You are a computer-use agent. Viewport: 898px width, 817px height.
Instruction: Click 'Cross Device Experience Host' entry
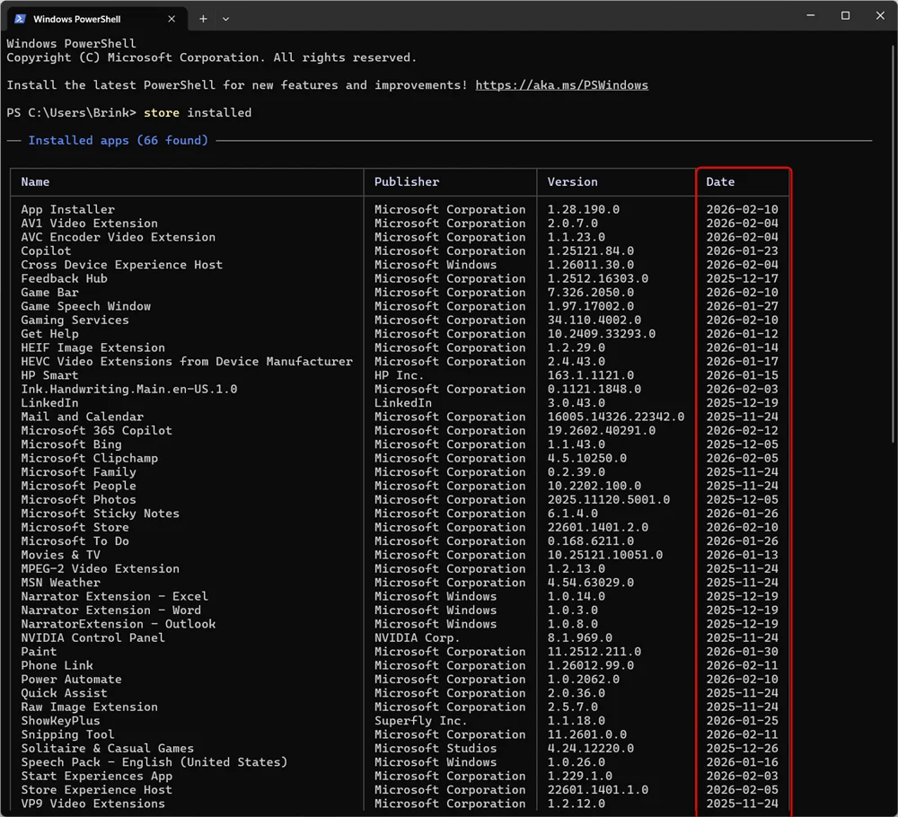(122, 265)
